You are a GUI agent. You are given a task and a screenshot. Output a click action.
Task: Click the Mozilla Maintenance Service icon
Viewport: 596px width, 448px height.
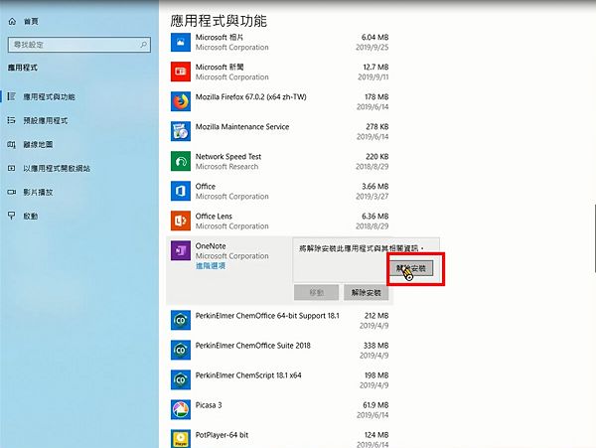click(180, 131)
